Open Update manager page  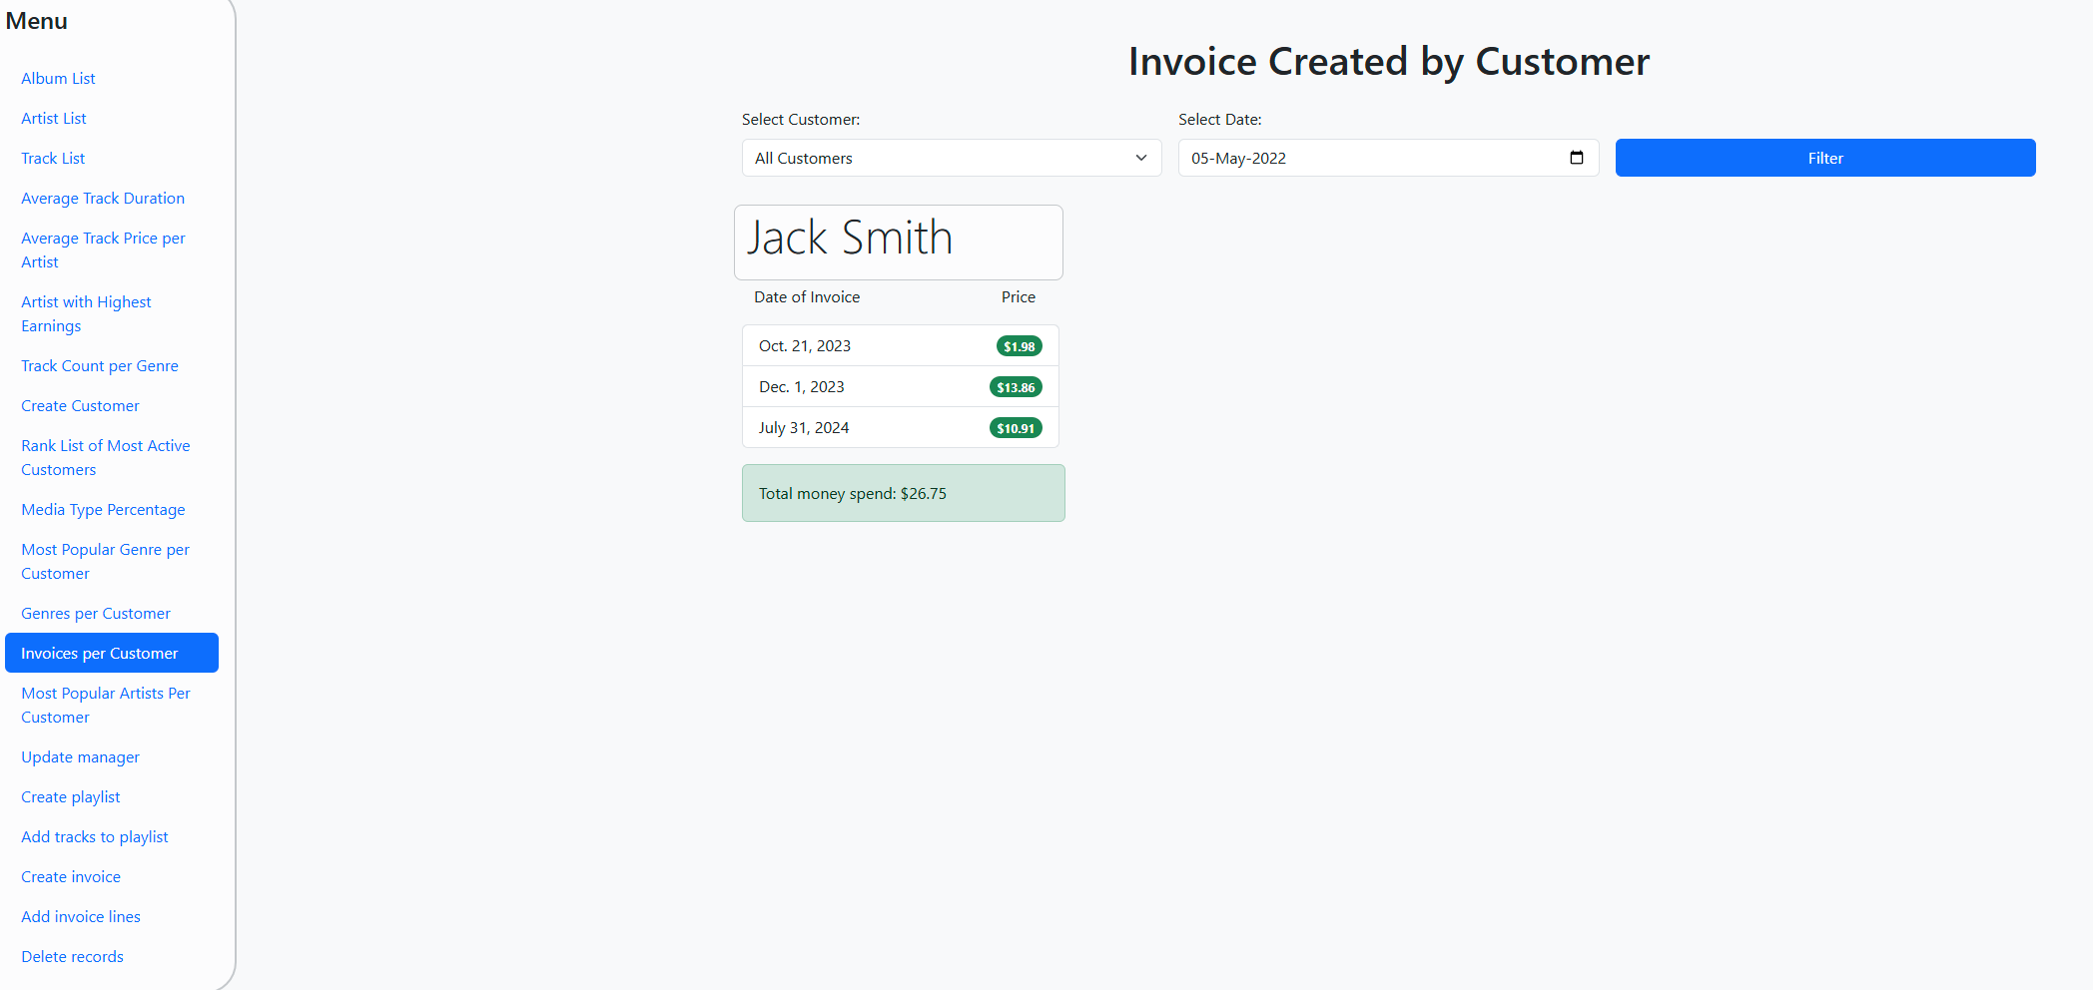(80, 756)
